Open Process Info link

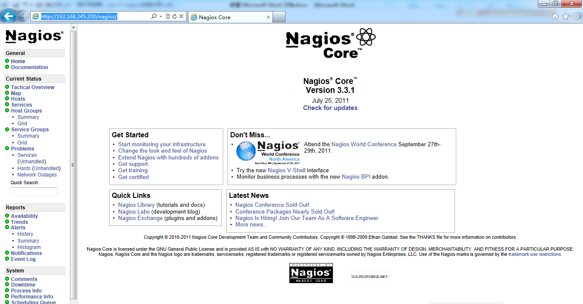tap(26, 291)
